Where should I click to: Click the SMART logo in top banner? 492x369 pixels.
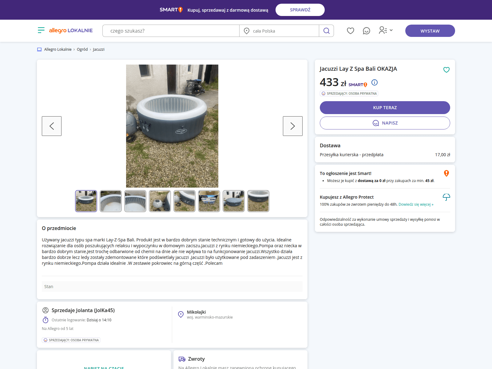[x=171, y=10]
